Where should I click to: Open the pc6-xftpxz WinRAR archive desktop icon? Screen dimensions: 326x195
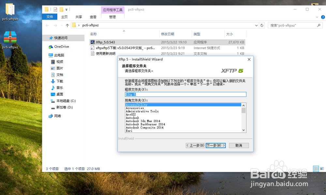point(10,40)
